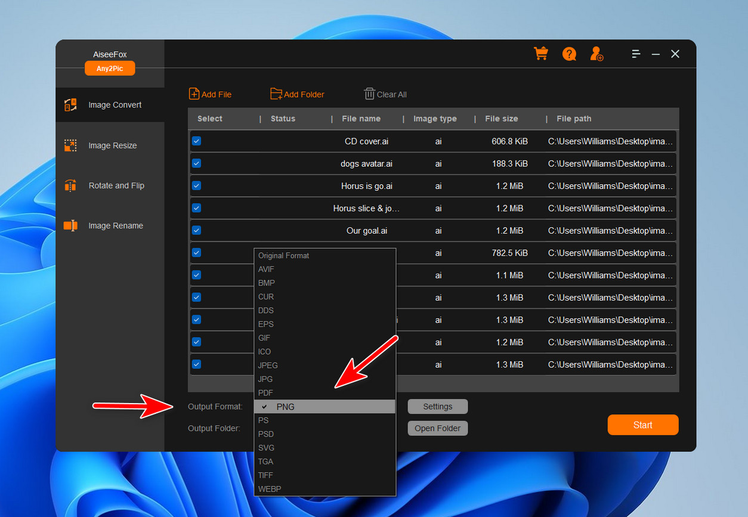748x517 pixels.
Task: Choose BMP output format
Action: tap(324, 283)
